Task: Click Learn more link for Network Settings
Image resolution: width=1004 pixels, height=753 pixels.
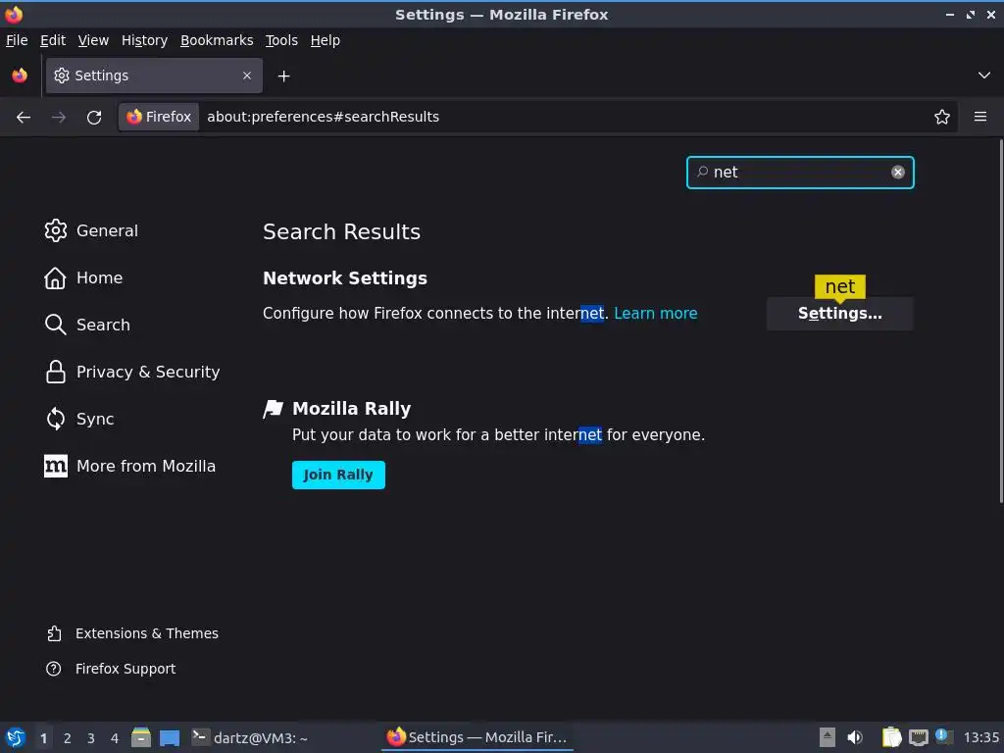Action: tap(656, 313)
